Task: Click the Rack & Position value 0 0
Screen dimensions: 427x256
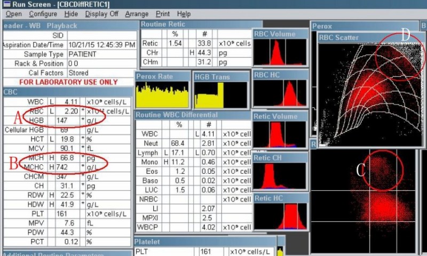Action: tap(73, 63)
